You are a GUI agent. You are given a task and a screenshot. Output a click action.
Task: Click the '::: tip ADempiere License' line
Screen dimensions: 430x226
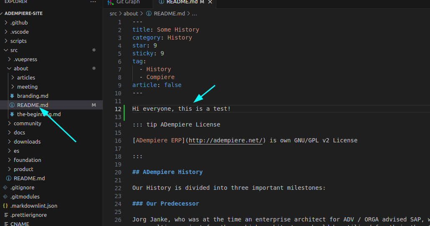(x=176, y=124)
